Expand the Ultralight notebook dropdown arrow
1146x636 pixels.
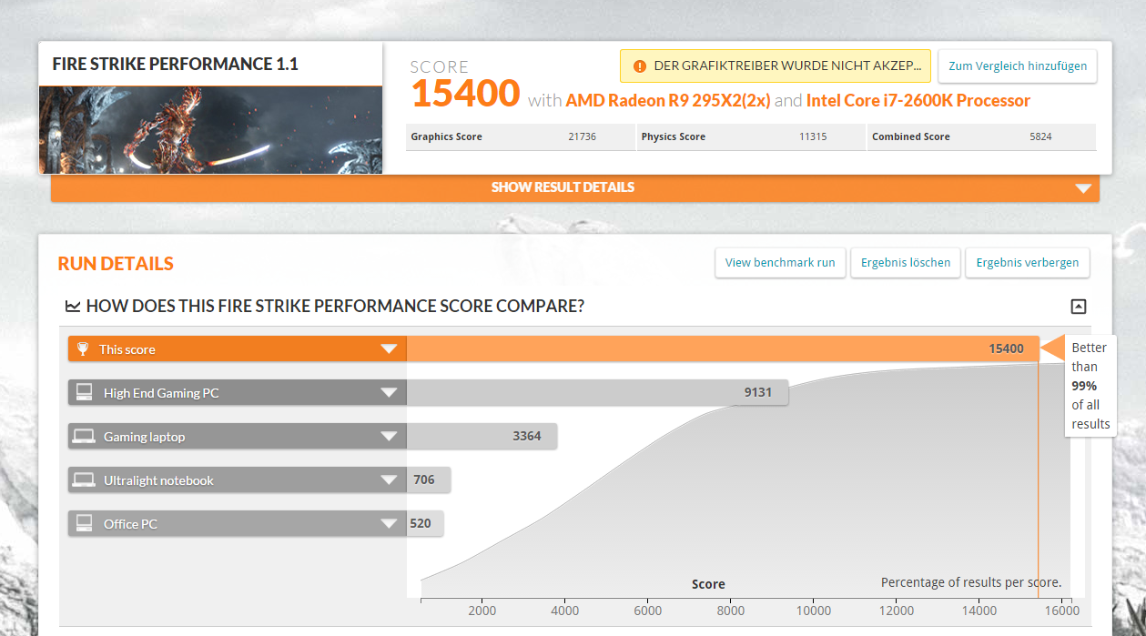(x=389, y=480)
